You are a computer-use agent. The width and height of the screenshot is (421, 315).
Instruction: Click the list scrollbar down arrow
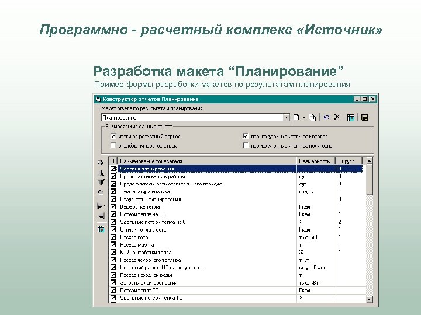tap(369, 299)
